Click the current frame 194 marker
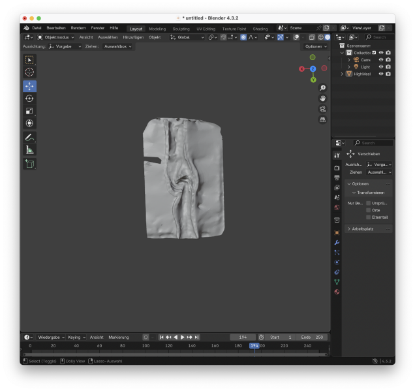 point(254,345)
